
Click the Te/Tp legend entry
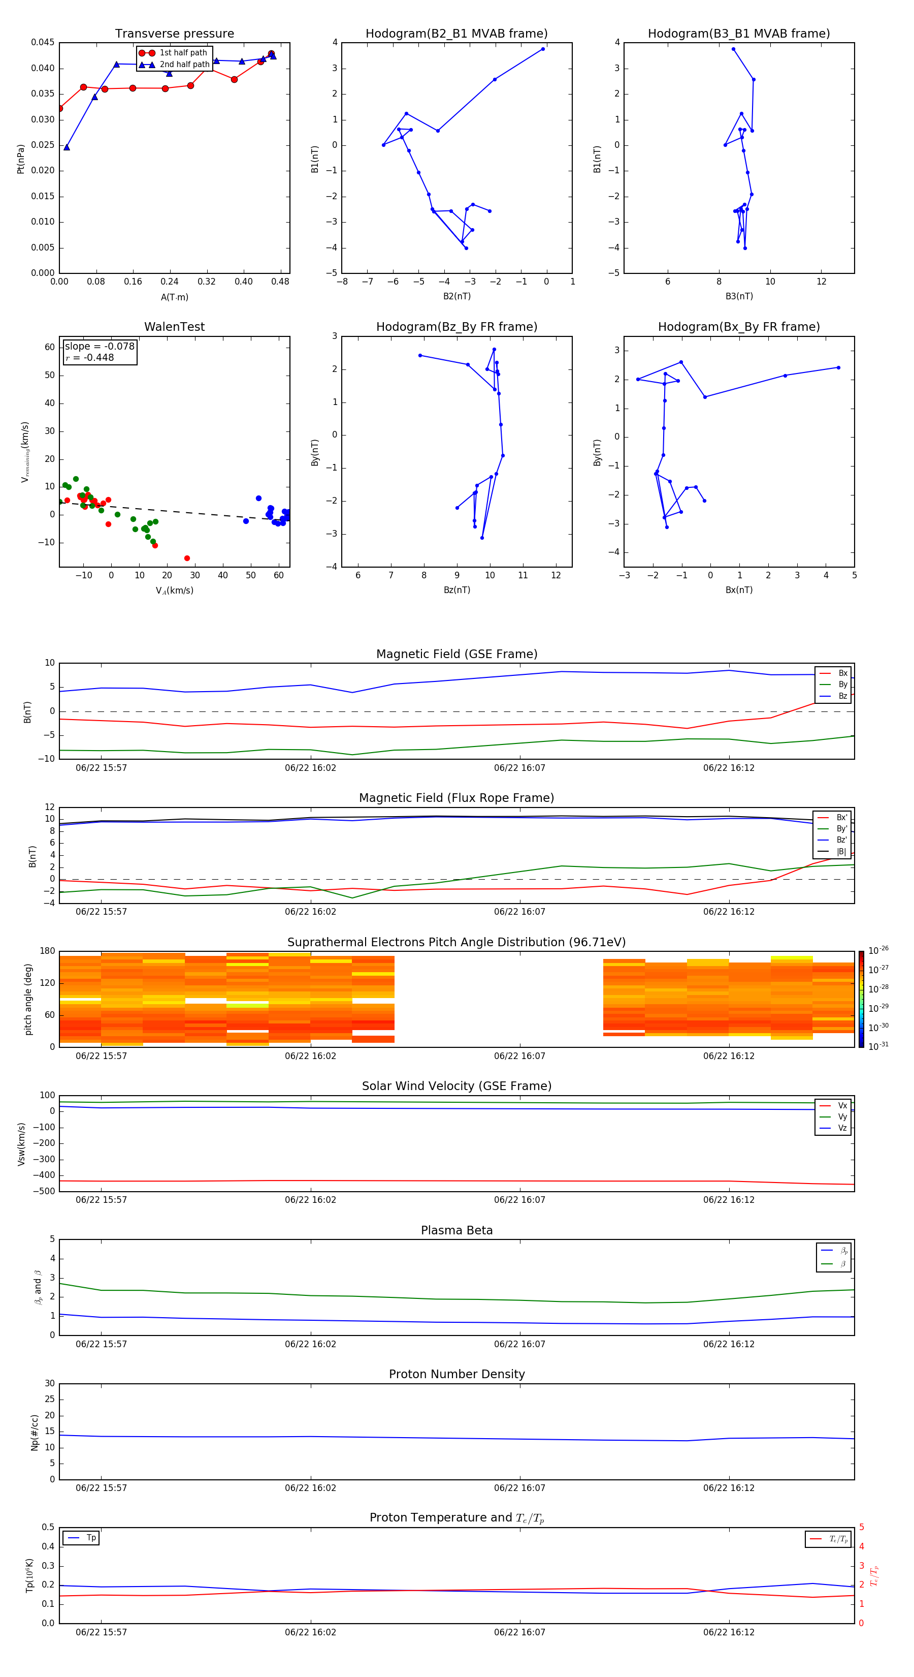coord(829,1539)
